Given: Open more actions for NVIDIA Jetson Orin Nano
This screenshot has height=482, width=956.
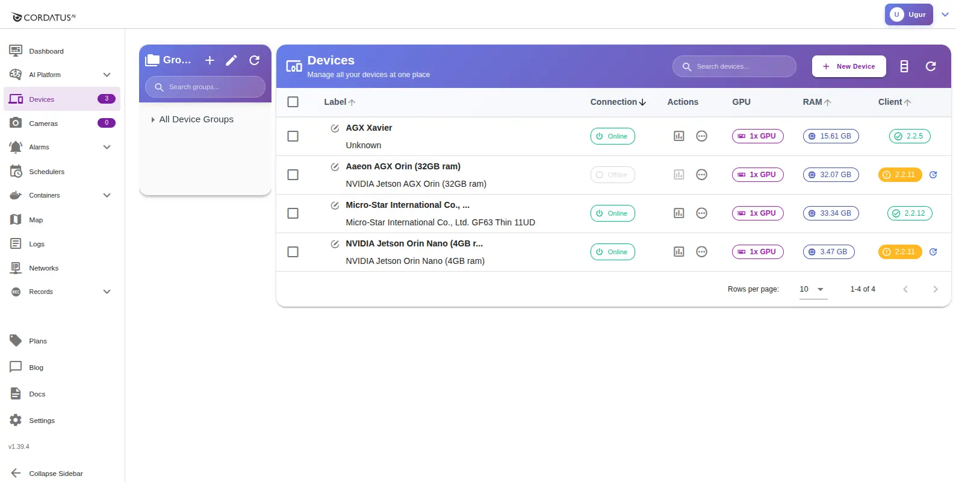Looking at the screenshot, I should 701,252.
